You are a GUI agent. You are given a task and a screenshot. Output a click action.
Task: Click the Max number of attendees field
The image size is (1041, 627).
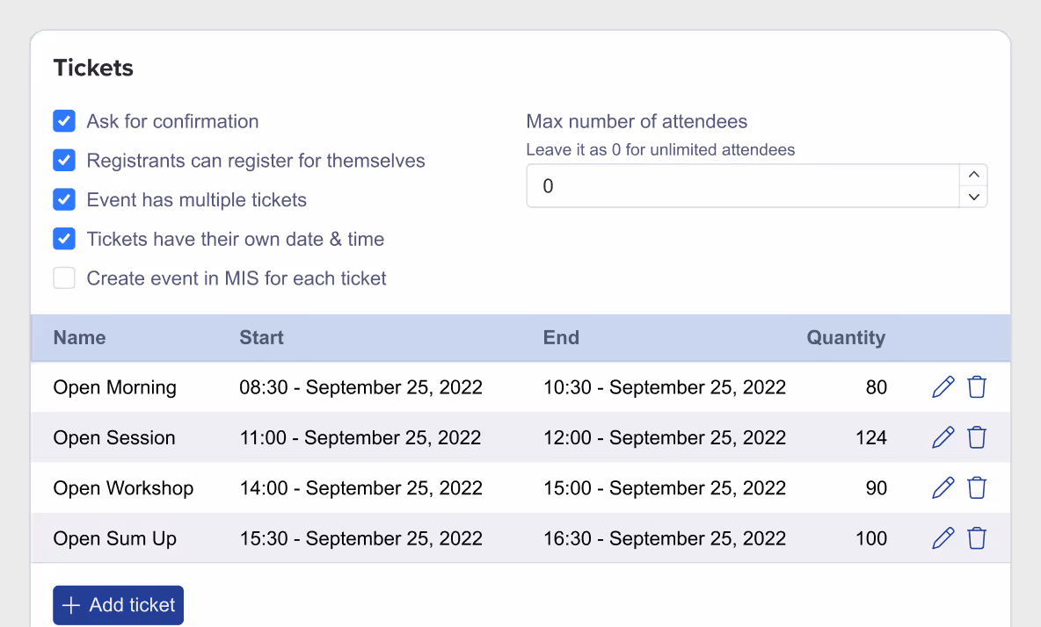pyautogui.click(x=743, y=185)
